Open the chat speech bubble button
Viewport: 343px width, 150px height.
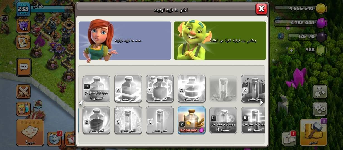[24, 67]
